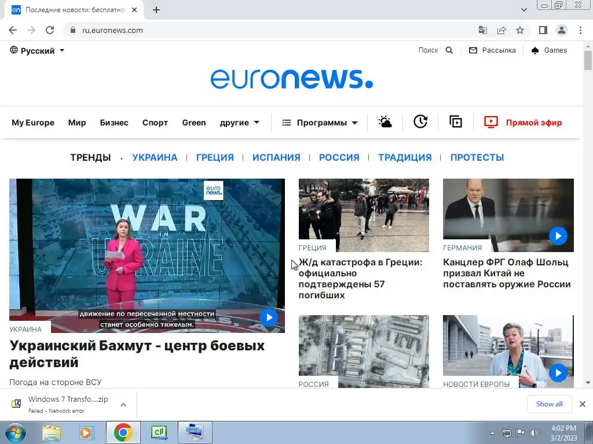Image resolution: width=593 pixels, height=444 pixels.
Task: Share this page via share icon
Action: (x=502, y=30)
